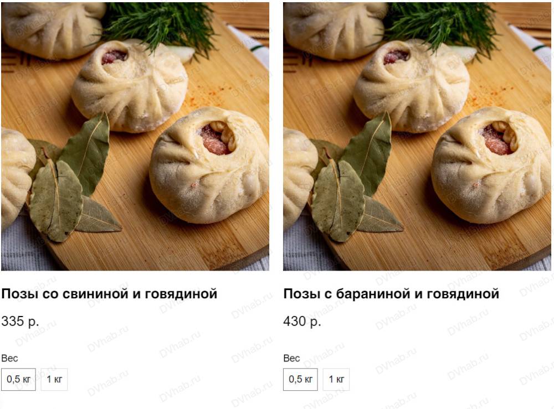The height and width of the screenshot is (409, 554).
Task: Click Вес label under the 335 р. product
Action: 9,358
